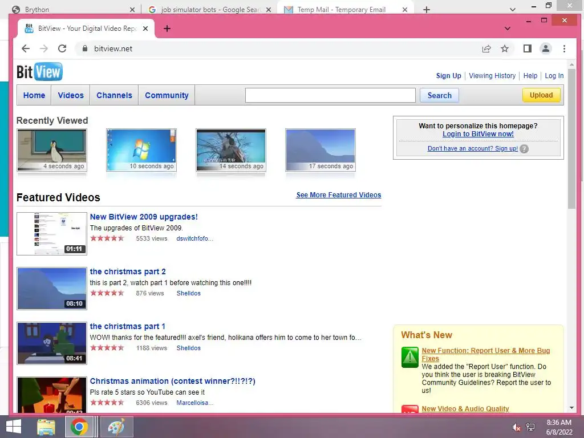Open the Paint taskbar icon
Image resolution: width=584 pixels, height=438 pixels.
(116, 427)
